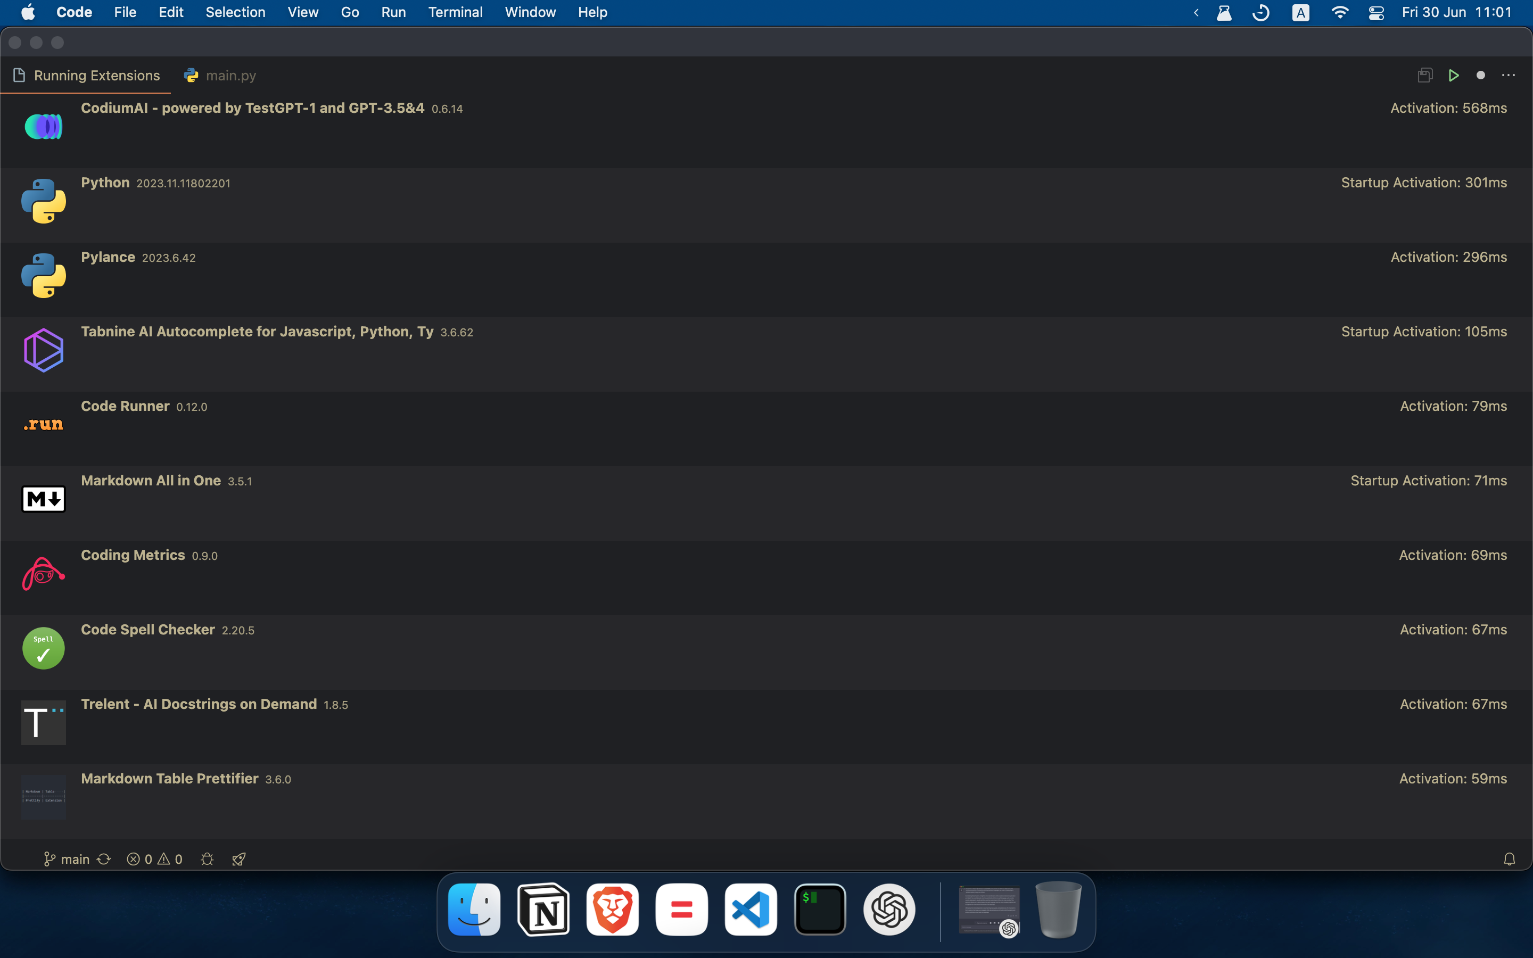This screenshot has width=1533, height=958.
Task: Synchronize changes from the status bar
Action: point(104,858)
